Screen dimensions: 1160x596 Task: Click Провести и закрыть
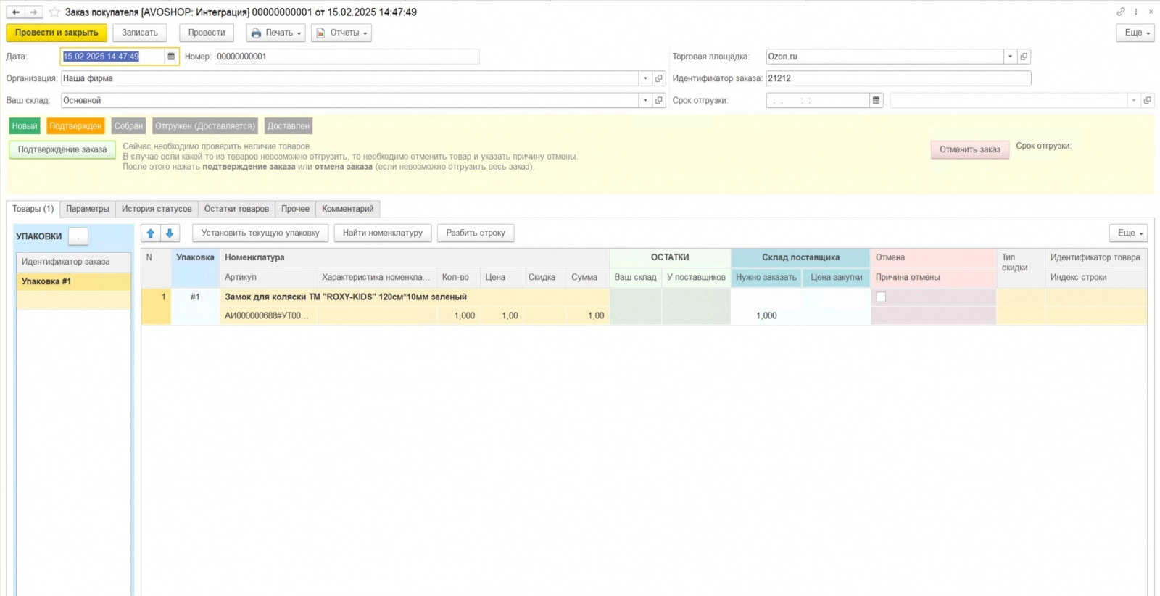(57, 33)
